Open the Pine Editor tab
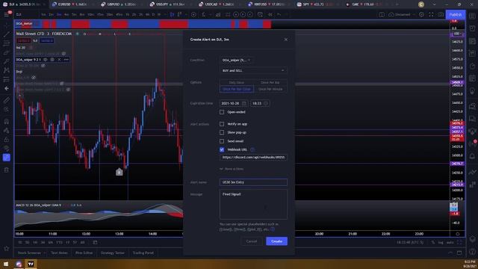This screenshot has width=478, height=269. click(x=84, y=253)
